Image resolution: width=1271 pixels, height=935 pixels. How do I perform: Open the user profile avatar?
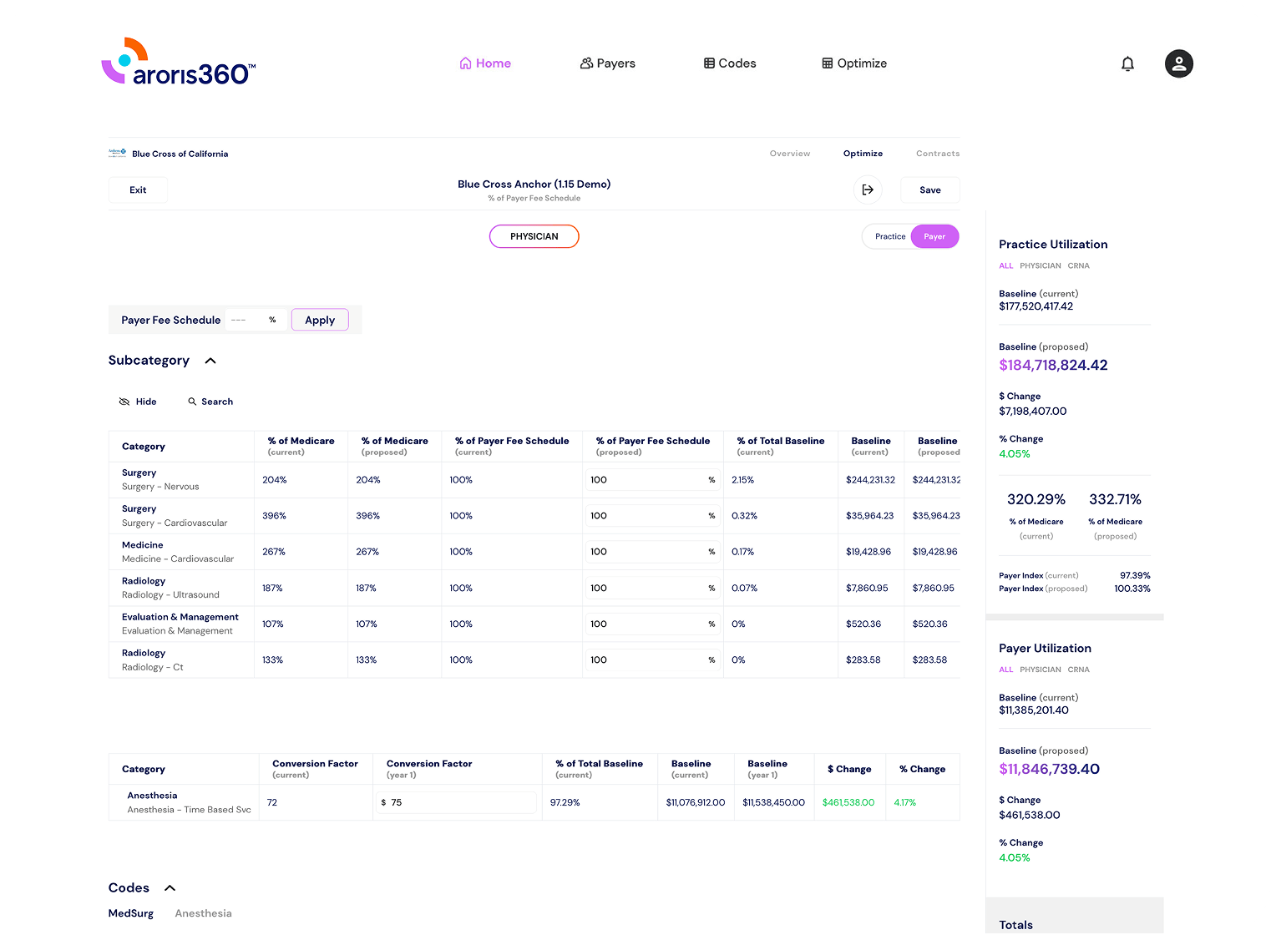tap(1178, 63)
